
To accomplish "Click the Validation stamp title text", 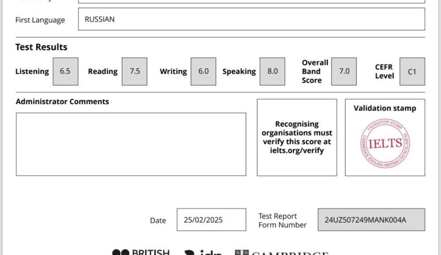I will [385, 108].
